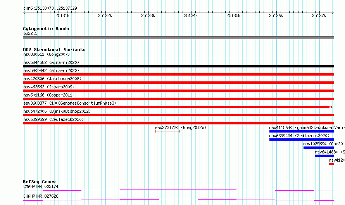Click the 25132k ruler position
This screenshot has height=205, width=345.
tap(105, 16)
